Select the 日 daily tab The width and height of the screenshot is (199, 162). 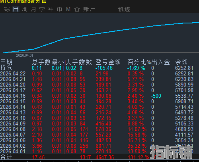(x=16, y=9)
